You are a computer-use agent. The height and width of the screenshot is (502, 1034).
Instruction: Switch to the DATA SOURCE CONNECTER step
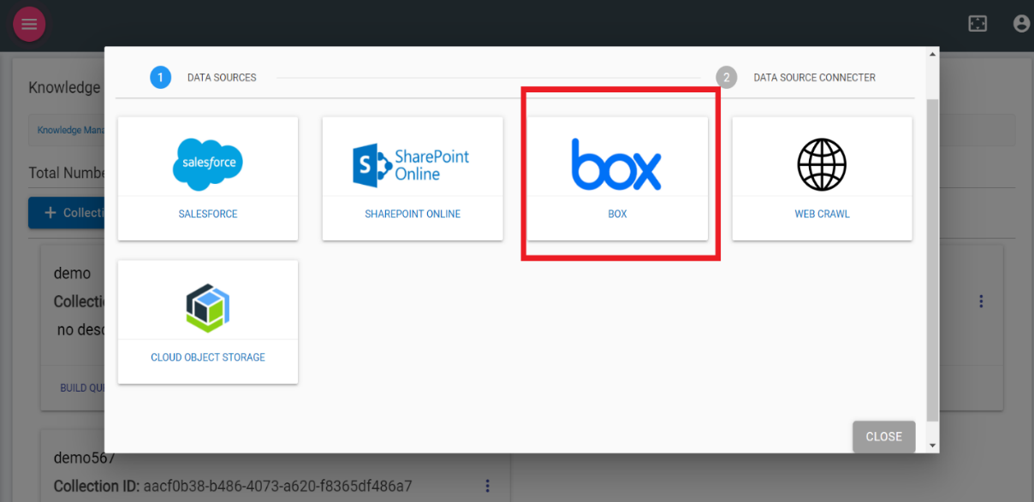coord(813,77)
